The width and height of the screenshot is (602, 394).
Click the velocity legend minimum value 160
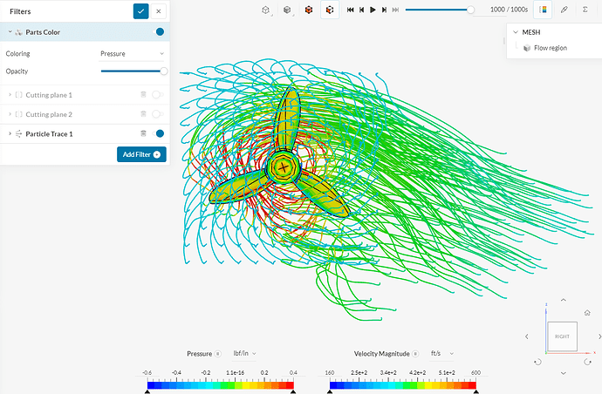pyautogui.click(x=330, y=372)
